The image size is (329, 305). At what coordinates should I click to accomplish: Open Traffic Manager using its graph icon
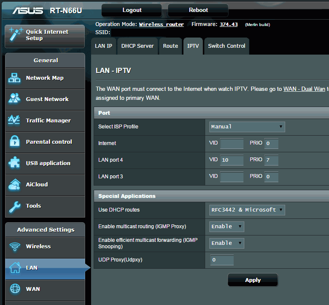pos(15,120)
